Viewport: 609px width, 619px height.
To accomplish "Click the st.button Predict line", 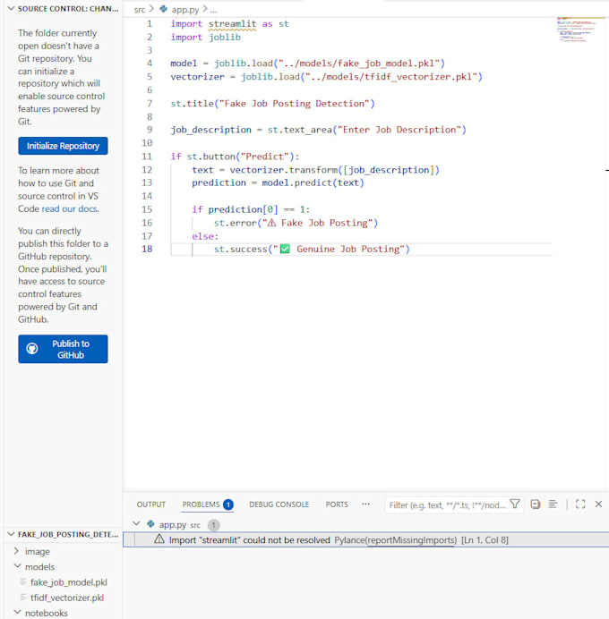I will [235, 157].
